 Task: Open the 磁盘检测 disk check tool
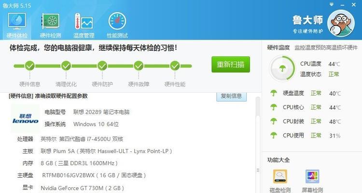280,181
